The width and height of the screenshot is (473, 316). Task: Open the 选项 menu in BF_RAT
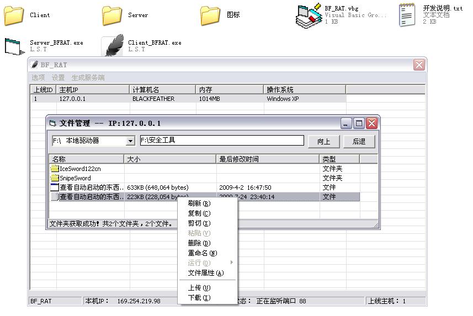(x=38, y=78)
